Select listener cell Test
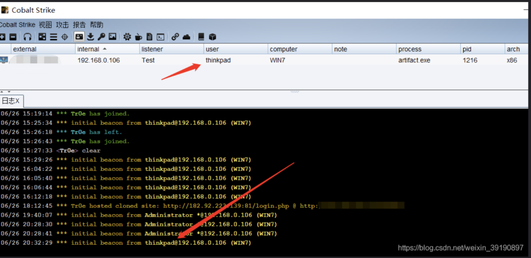The height and width of the screenshot is (258, 531). [x=148, y=60]
